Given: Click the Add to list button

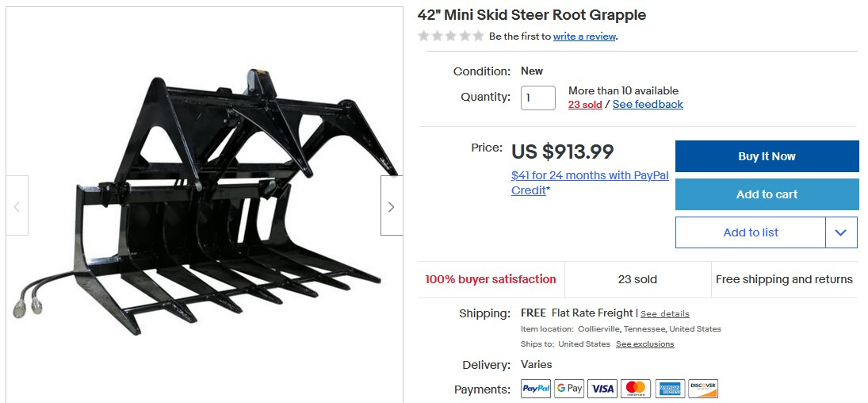Looking at the screenshot, I should (750, 232).
